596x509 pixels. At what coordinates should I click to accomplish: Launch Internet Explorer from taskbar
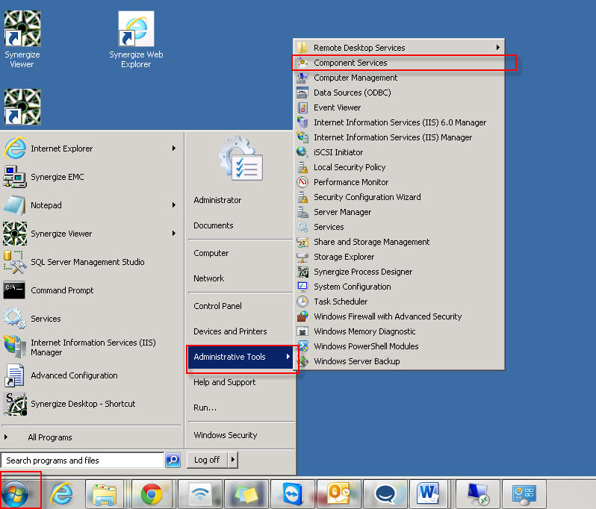61,494
